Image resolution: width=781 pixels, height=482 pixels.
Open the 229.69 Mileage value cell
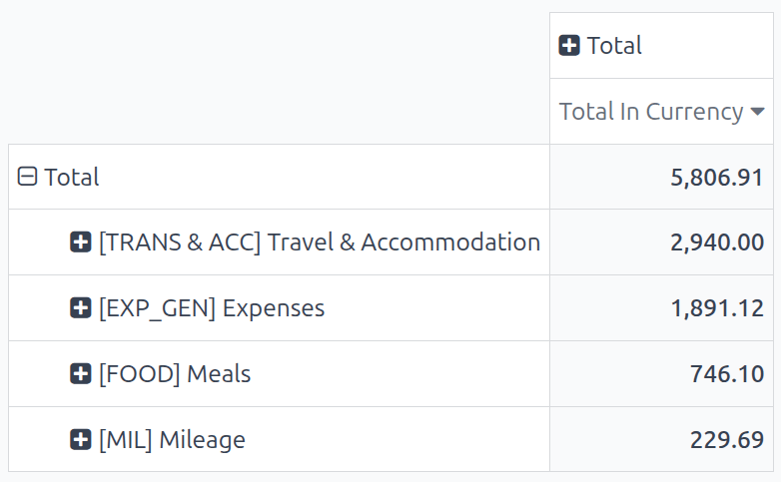[x=726, y=440]
